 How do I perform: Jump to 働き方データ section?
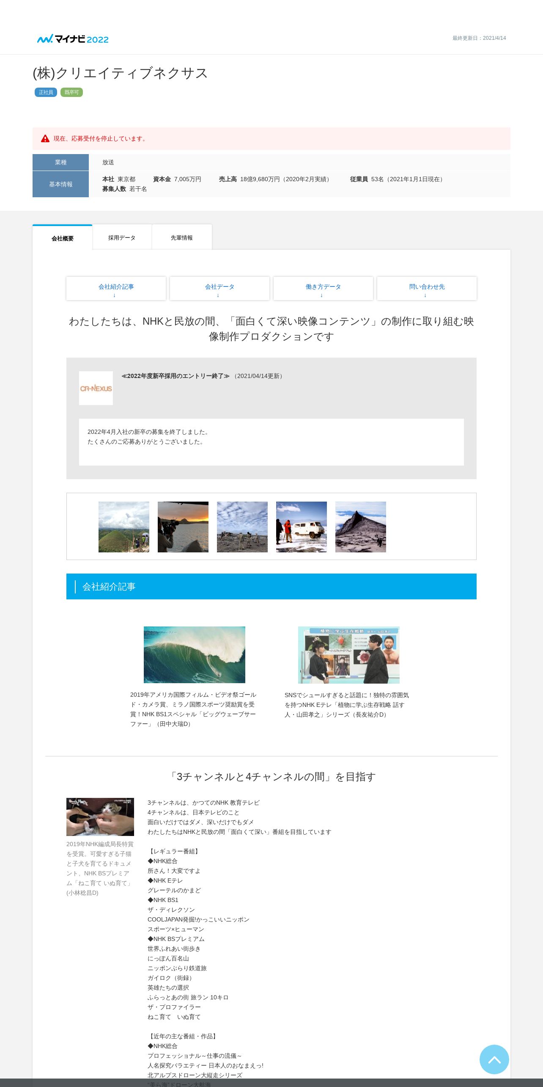pos(323,289)
